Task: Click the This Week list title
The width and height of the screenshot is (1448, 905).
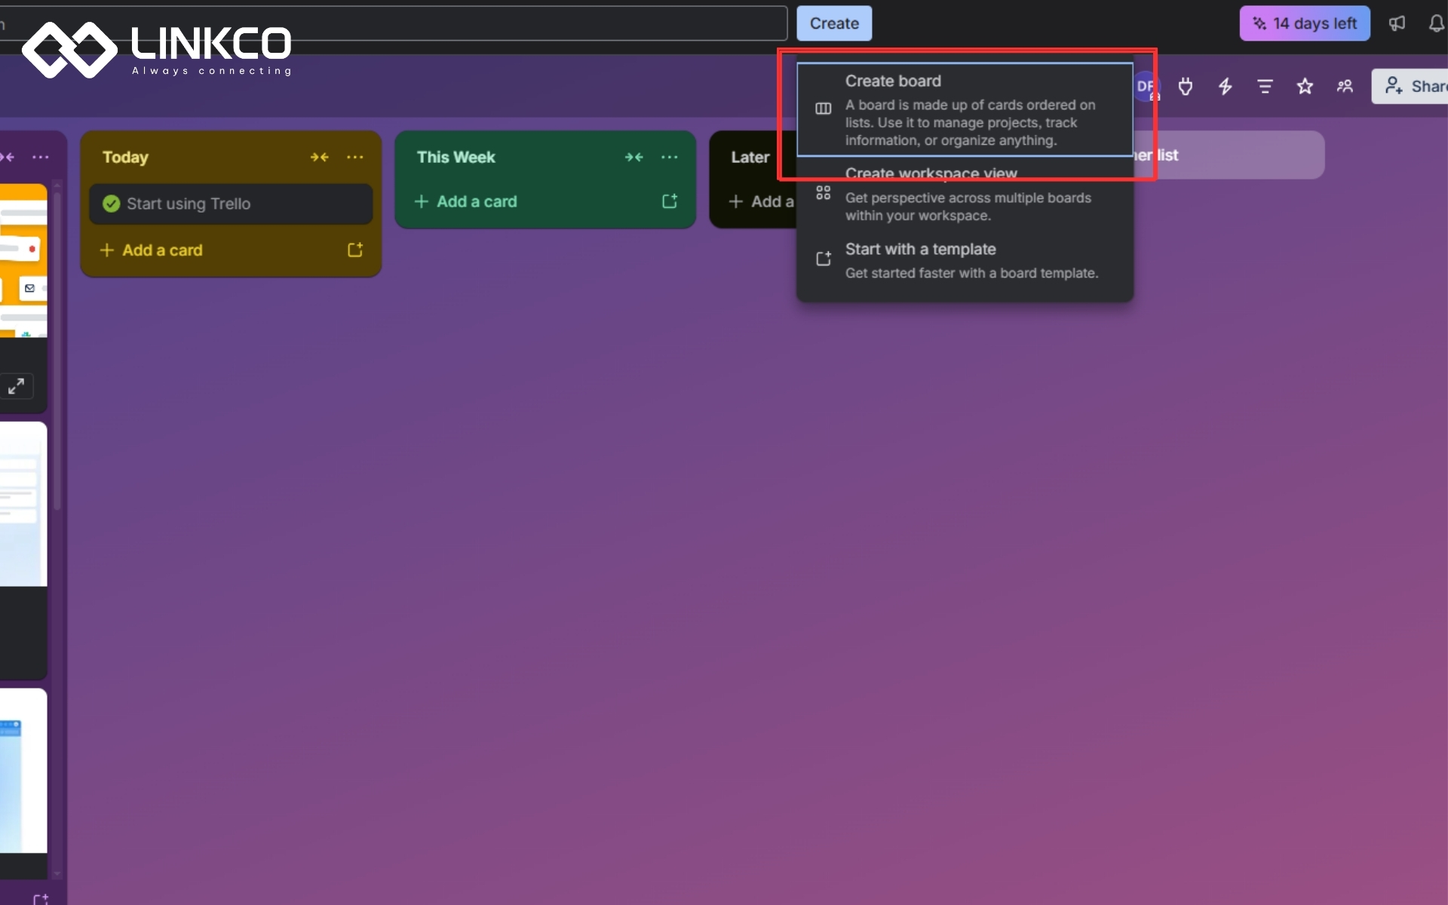Action: [x=456, y=157]
